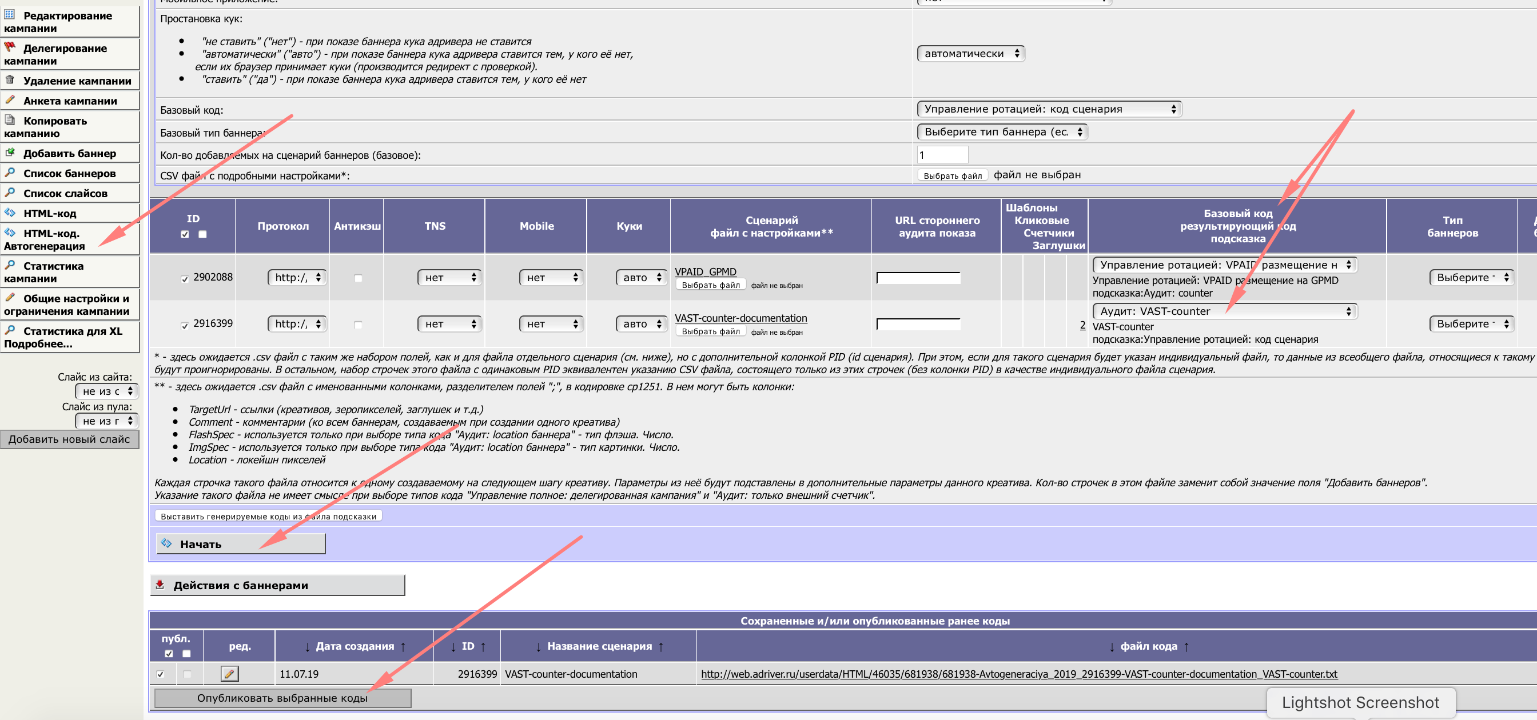Open the Базовый код dropdown
The width and height of the screenshot is (1537, 720).
coord(1049,109)
